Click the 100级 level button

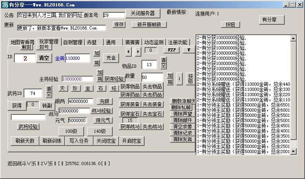[71, 131]
